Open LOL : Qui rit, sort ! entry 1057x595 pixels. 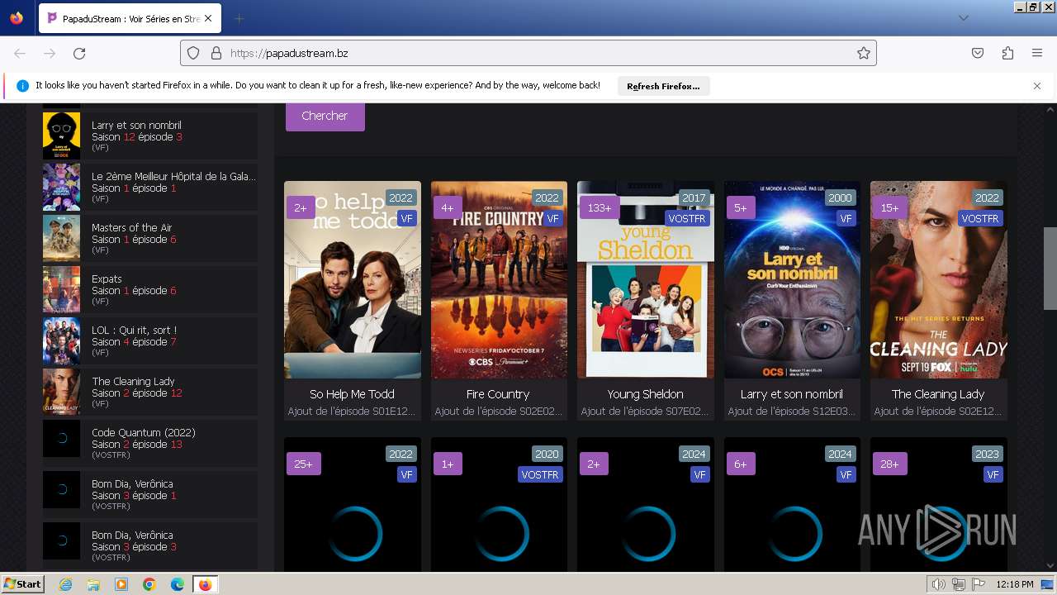(149, 340)
